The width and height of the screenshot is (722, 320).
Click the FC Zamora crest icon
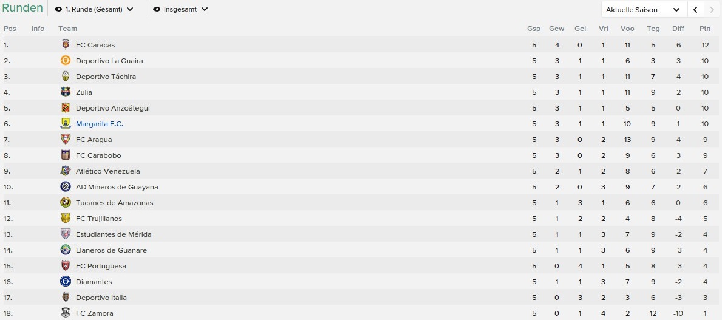pyautogui.click(x=66, y=313)
